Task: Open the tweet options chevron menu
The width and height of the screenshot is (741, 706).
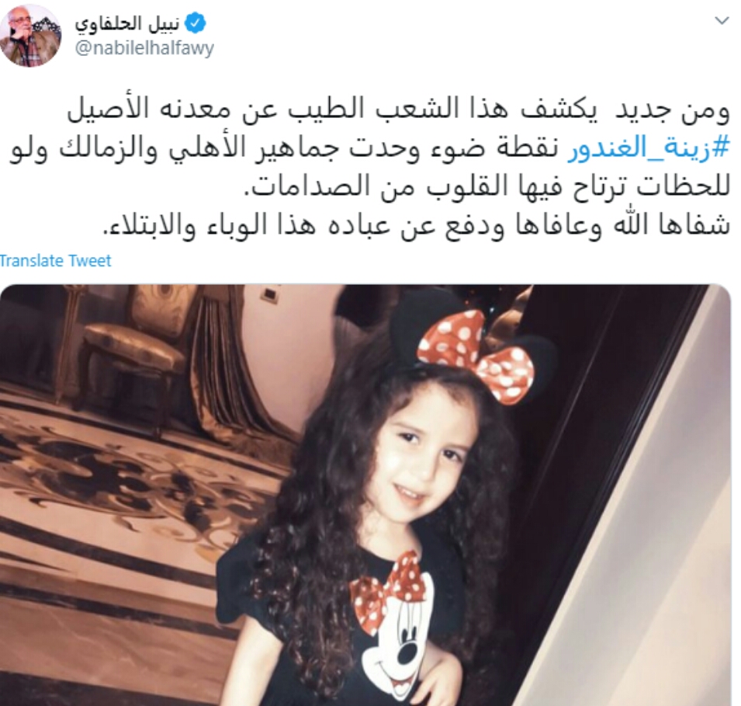Action: (722, 21)
